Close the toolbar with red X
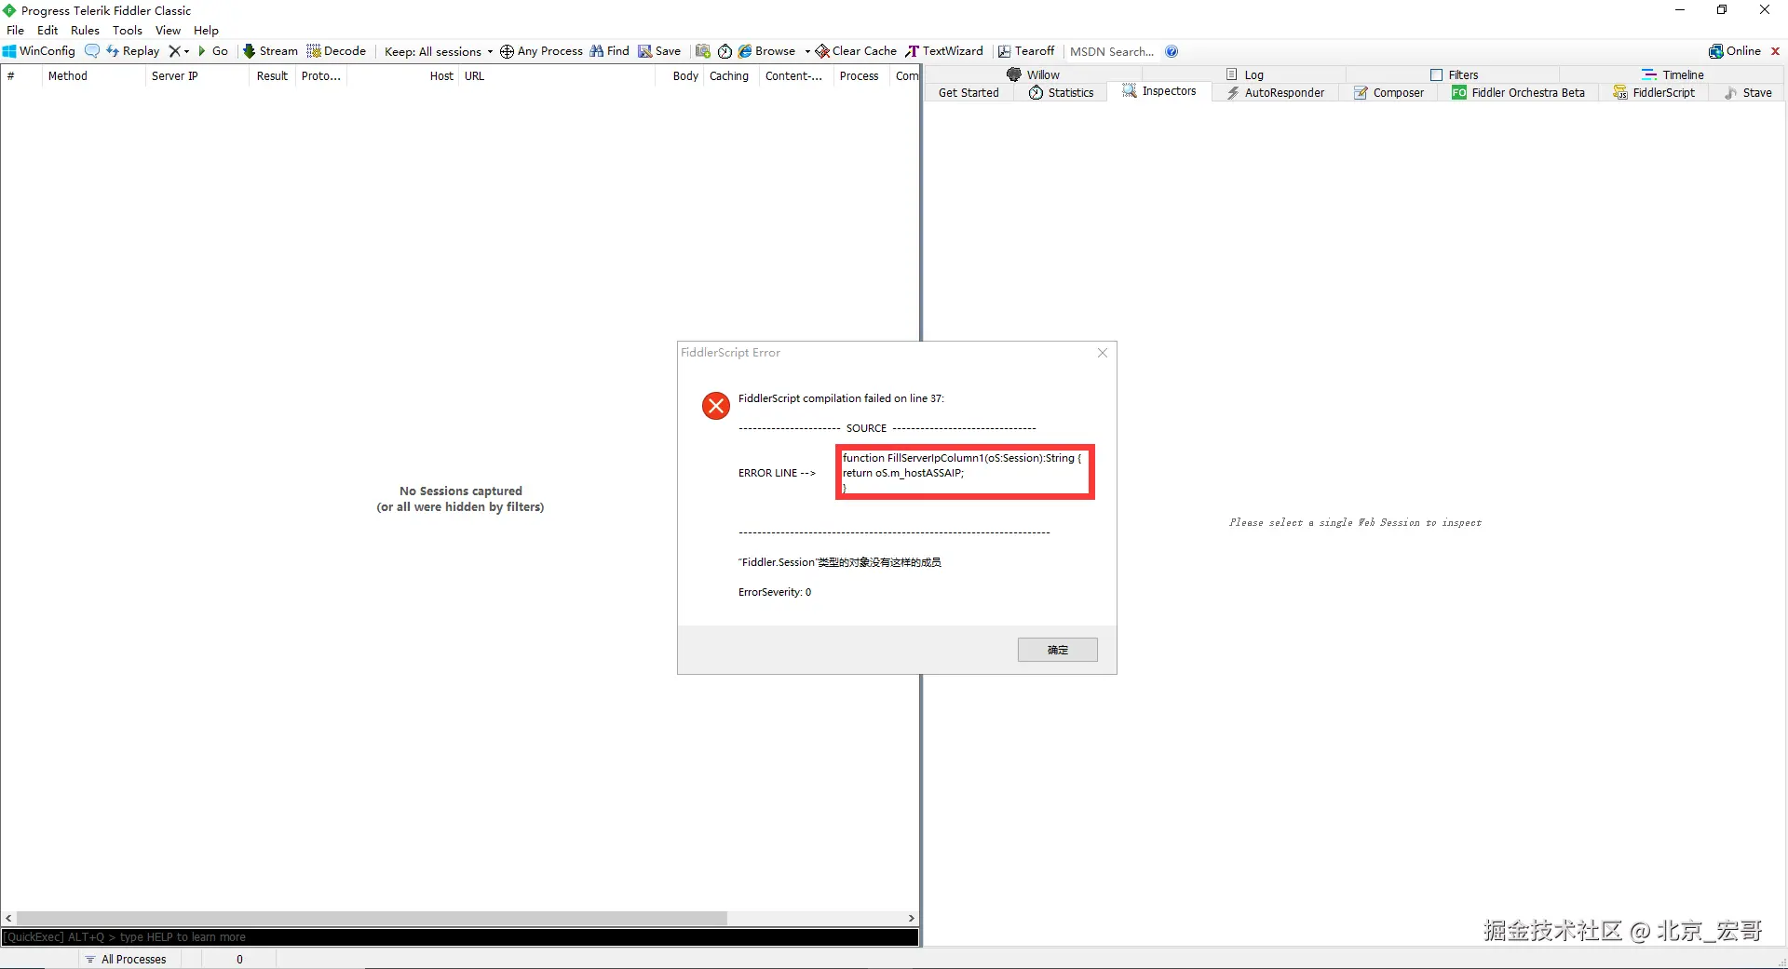This screenshot has height=969, width=1788. pyautogui.click(x=1775, y=51)
